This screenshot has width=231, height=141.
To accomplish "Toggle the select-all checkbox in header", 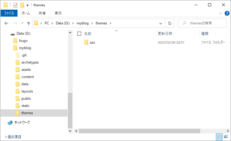I will point(79,33).
